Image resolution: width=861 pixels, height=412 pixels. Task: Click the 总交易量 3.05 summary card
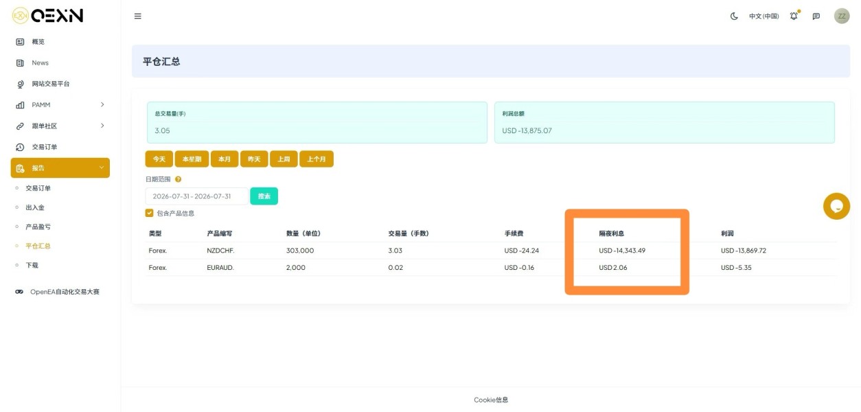coord(317,123)
